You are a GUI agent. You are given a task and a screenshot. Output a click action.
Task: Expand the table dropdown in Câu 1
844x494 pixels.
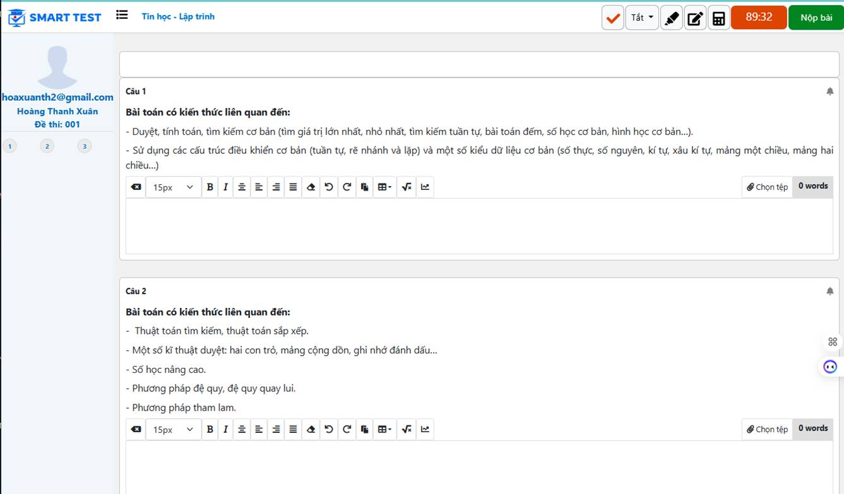pyautogui.click(x=384, y=187)
